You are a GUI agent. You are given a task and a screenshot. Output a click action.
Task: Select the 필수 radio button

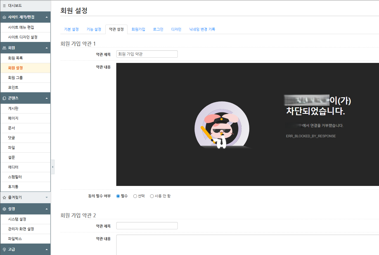click(x=118, y=196)
